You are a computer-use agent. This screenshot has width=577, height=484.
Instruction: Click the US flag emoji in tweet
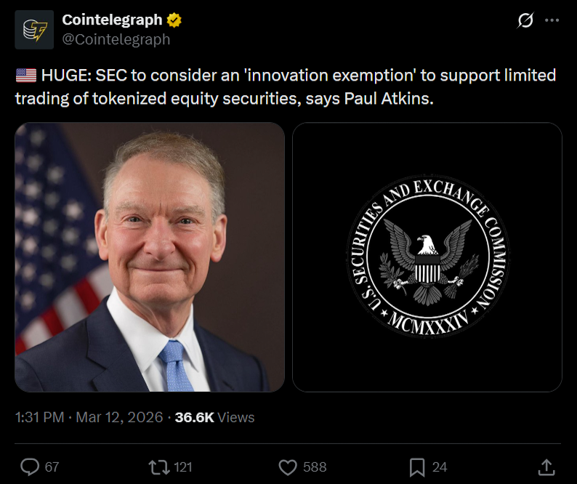point(26,76)
